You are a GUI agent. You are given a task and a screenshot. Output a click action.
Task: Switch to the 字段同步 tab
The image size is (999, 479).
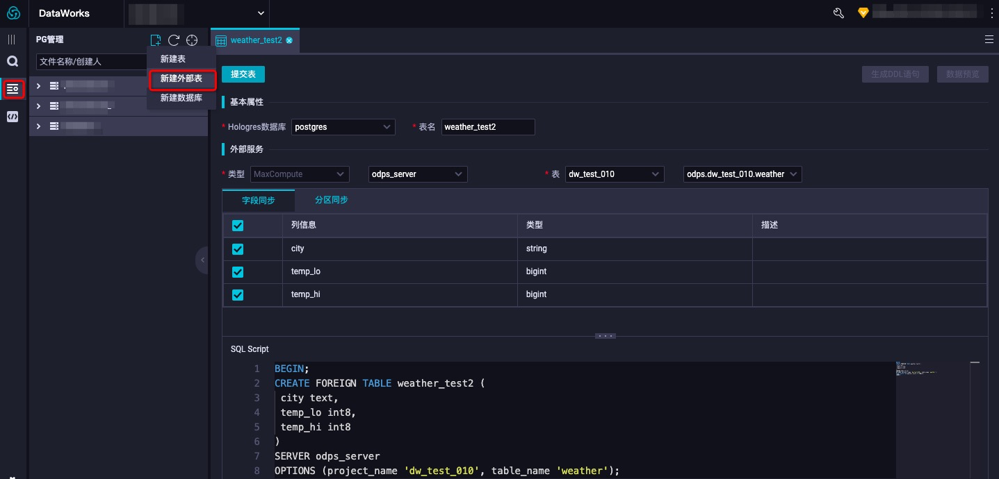coord(259,200)
